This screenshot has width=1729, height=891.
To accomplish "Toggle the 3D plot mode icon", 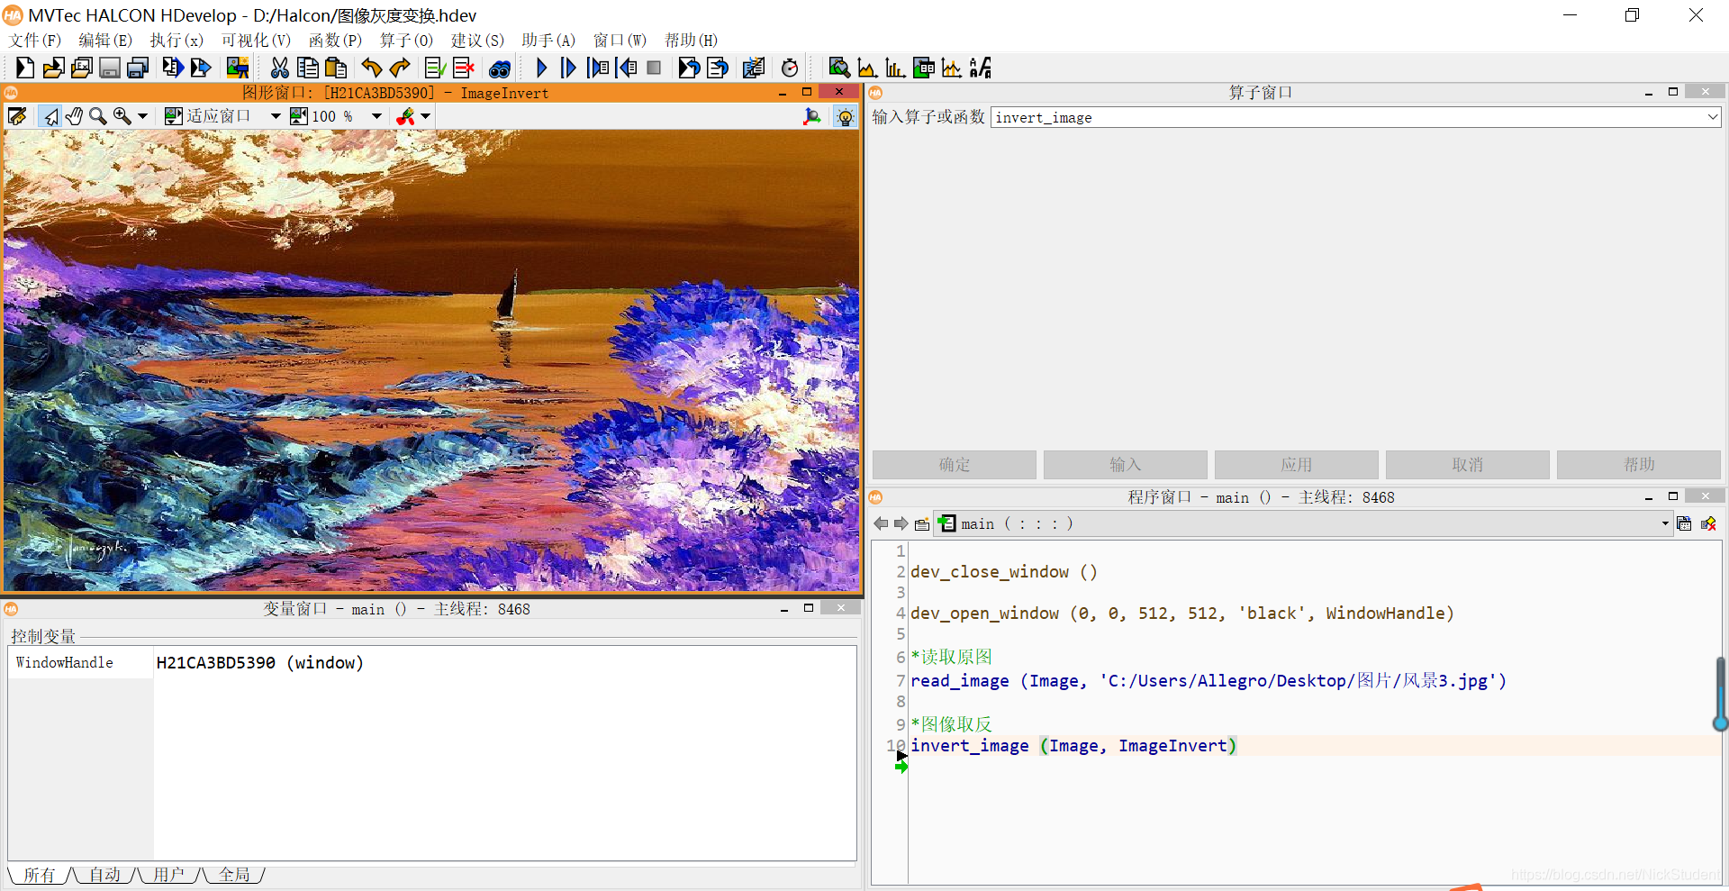I will (812, 116).
